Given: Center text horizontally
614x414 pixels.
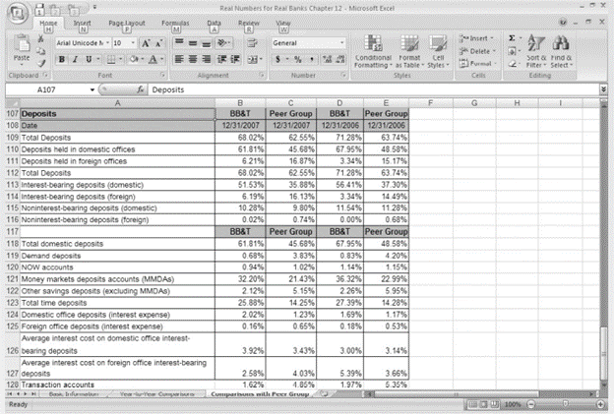Looking at the screenshot, I should point(193,59).
